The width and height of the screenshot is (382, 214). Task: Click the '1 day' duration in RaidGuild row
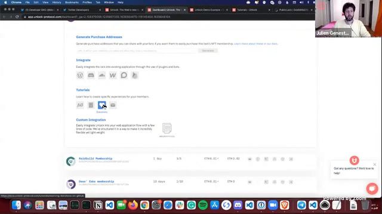click(x=158, y=159)
